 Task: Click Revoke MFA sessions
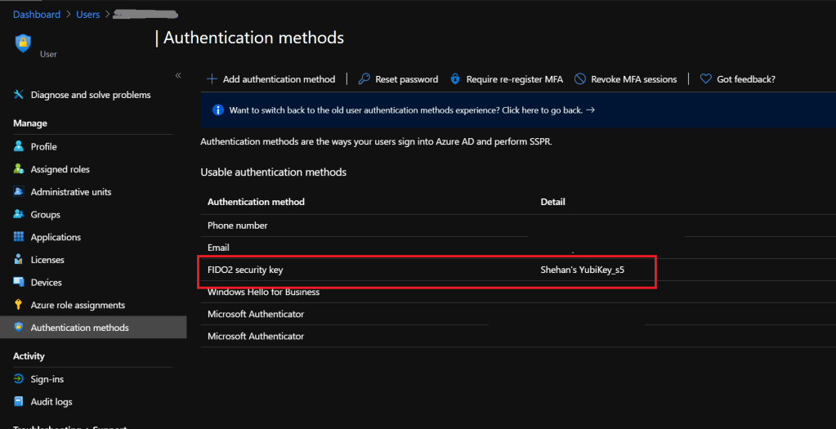coord(625,79)
